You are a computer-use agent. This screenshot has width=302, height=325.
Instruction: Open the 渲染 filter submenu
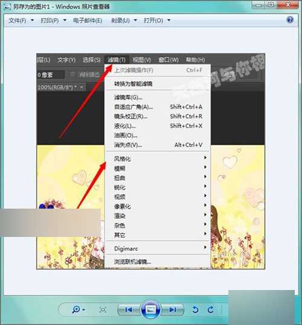(x=158, y=216)
